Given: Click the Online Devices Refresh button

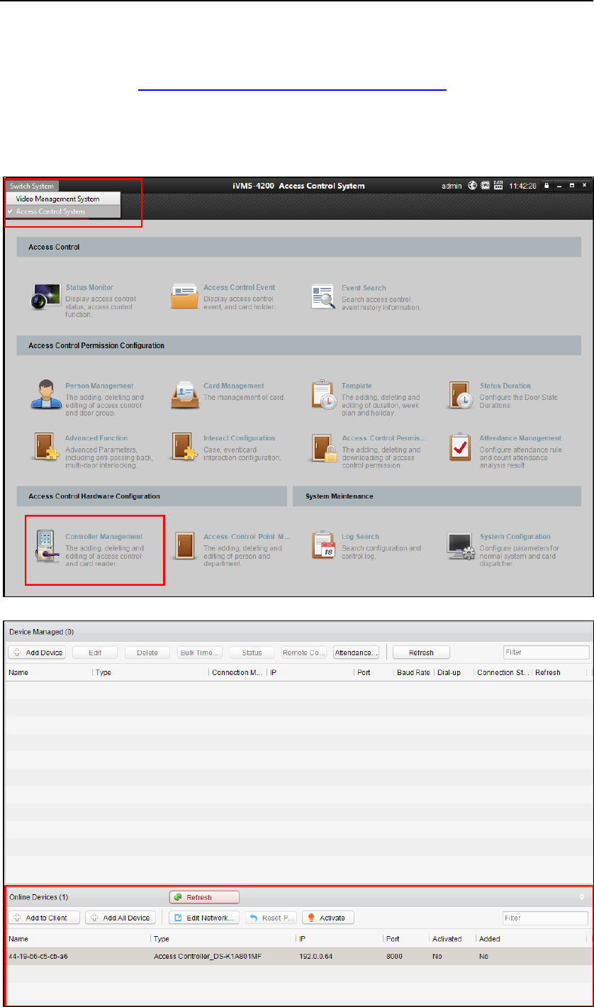Looking at the screenshot, I should 204,897.
